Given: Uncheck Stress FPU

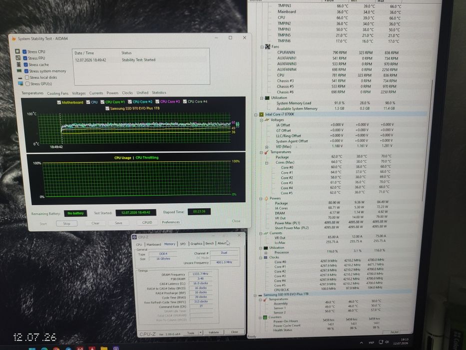Looking at the screenshot, I should tap(25, 58).
